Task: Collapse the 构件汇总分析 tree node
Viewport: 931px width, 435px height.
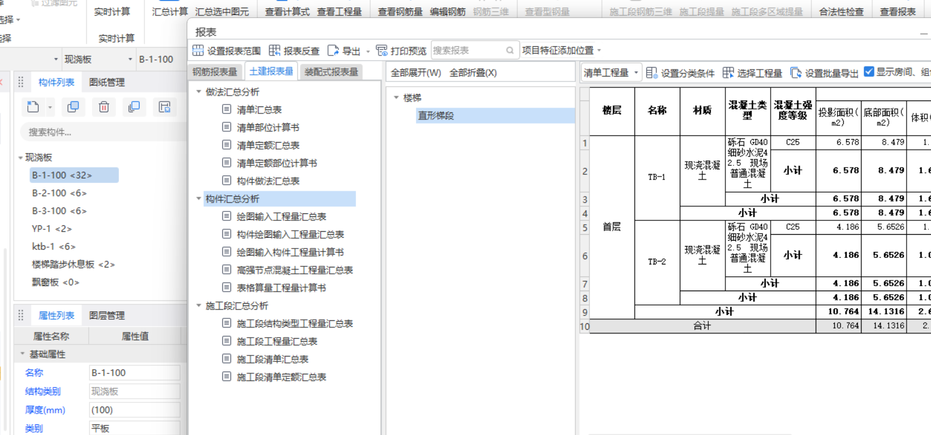Action: (x=198, y=199)
